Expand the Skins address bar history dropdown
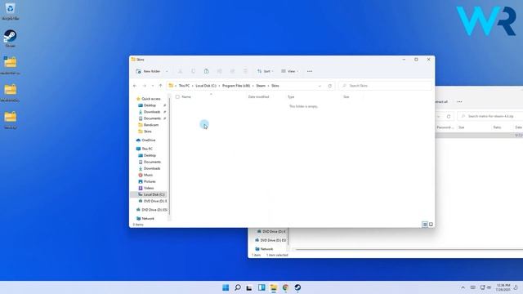The image size is (523, 294). [x=320, y=86]
